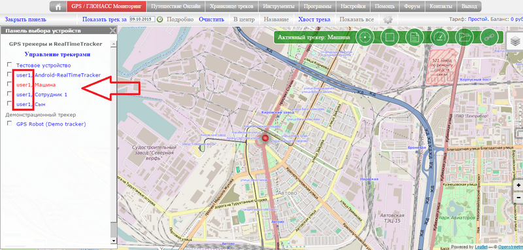Click the Хвост трека link
523x250 pixels.
click(x=314, y=20)
